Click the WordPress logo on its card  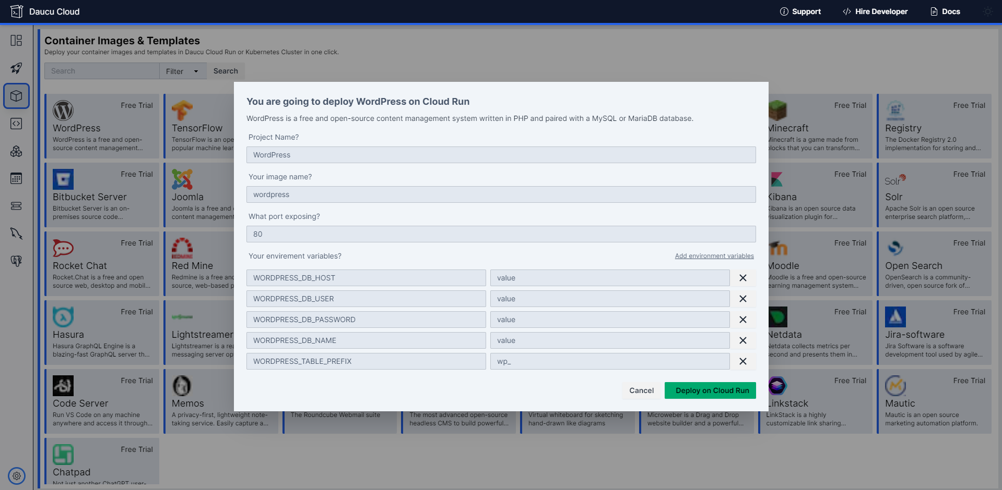click(x=63, y=111)
